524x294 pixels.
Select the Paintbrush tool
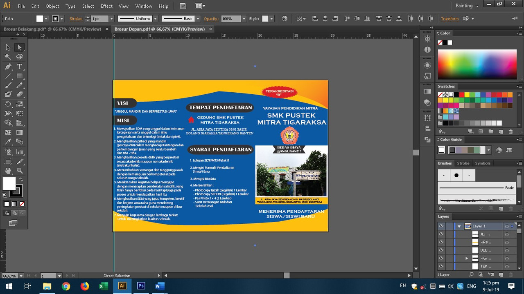click(x=8, y=85)
